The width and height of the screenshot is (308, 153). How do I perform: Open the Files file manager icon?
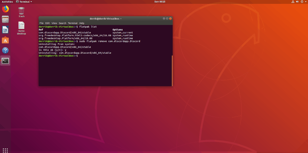pos(5,19)
